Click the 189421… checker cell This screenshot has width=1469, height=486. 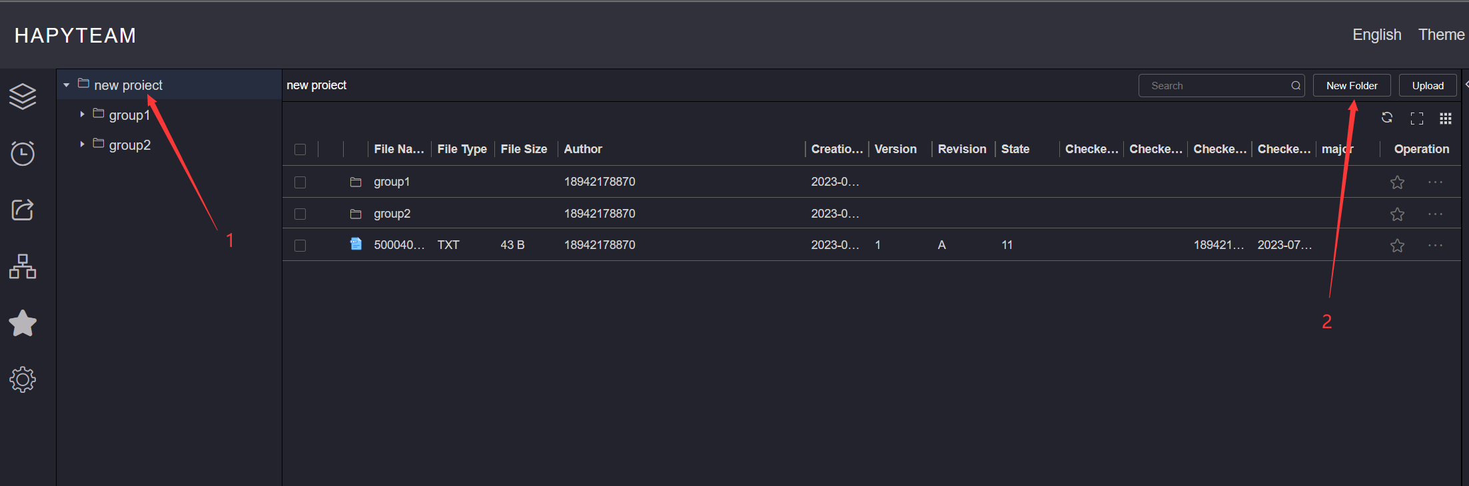coord(1219,245)
